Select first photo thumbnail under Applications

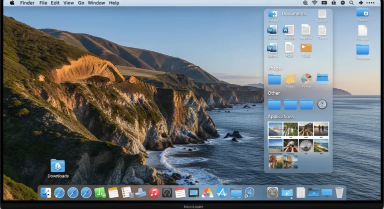click(274, 129)
